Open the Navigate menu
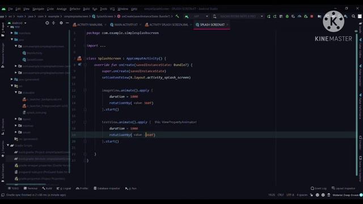 pyautogui.click(x=38, y=9)
